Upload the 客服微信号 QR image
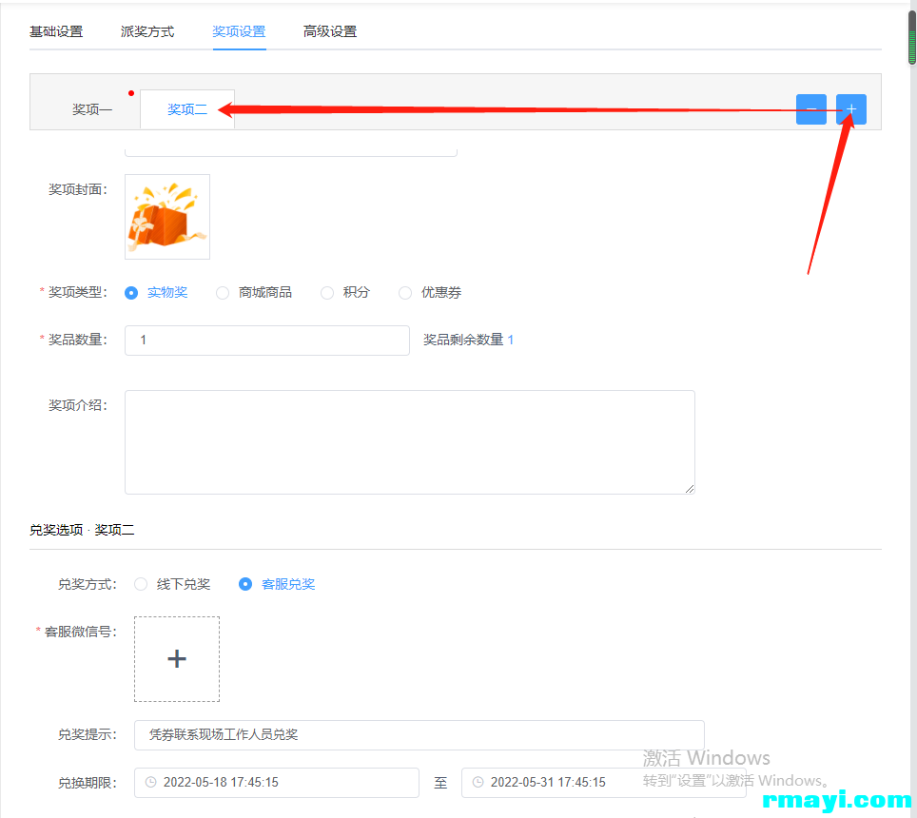This screenshot has width=917, height=818. pyautogui.click(x=177, y=659)
